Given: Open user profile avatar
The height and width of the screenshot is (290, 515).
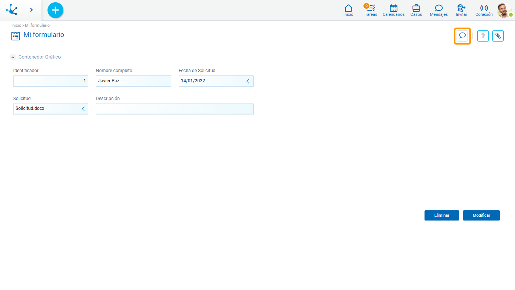Looking at the screenshot, I should (504, 10).
